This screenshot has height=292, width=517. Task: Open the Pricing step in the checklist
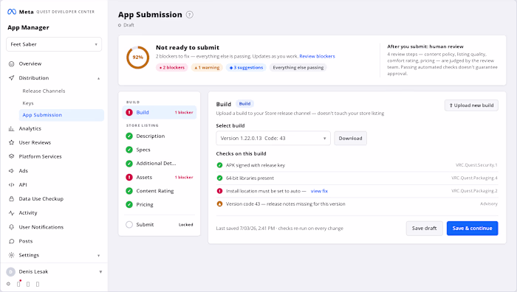[x=145, y=204]
